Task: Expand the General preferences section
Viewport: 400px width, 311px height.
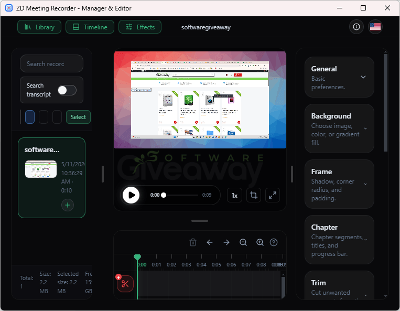Action: point(339,77)
